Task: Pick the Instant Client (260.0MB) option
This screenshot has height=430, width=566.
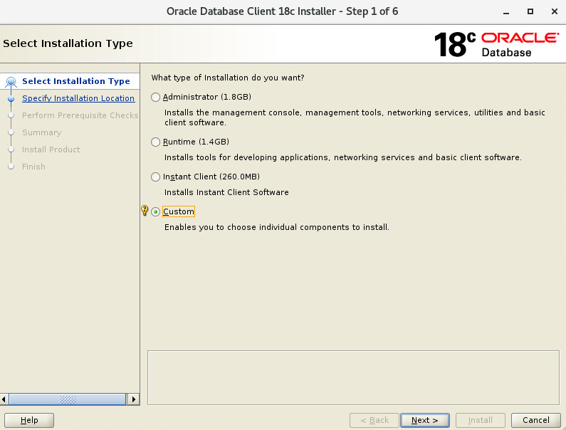Action: tap(155, 177)
